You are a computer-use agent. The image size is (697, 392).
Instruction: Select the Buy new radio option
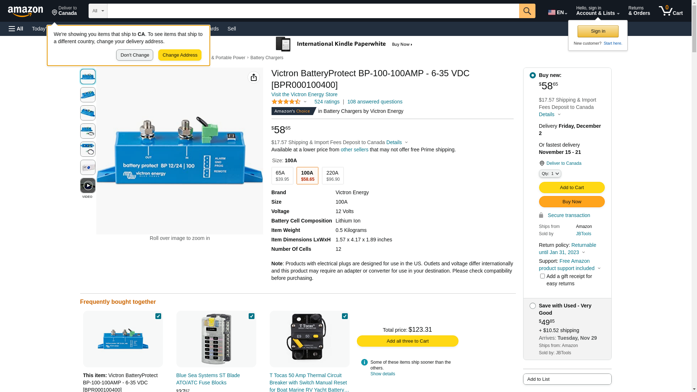pyautogui.click(x=533, y=75)
